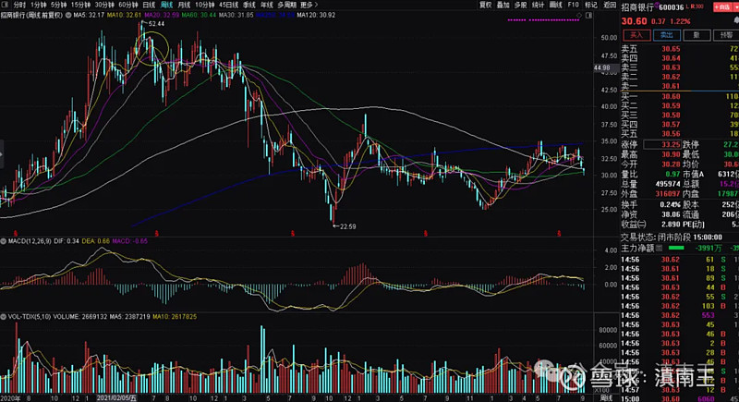This screenshot has height=402, width=739.
Task: Open the 复权 adjustment menu
Action: pyautogui.click(x=486, y=5)
